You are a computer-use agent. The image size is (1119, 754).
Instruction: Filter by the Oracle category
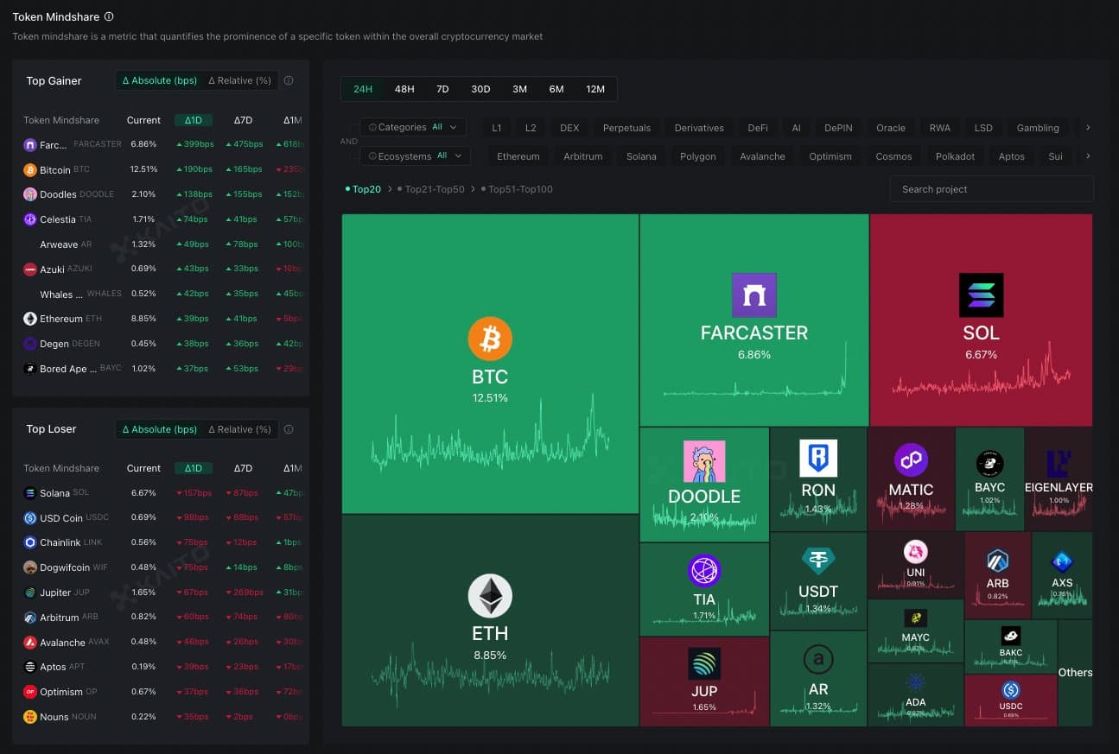click(x=891, y=128)
